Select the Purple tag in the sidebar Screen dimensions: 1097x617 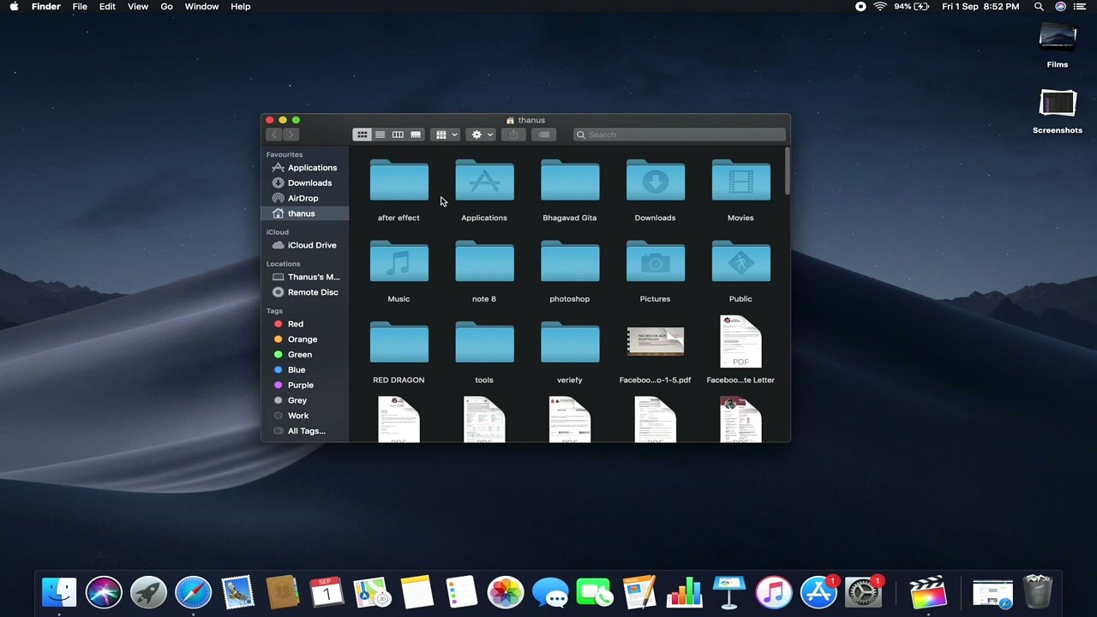(x=300, y=385)
